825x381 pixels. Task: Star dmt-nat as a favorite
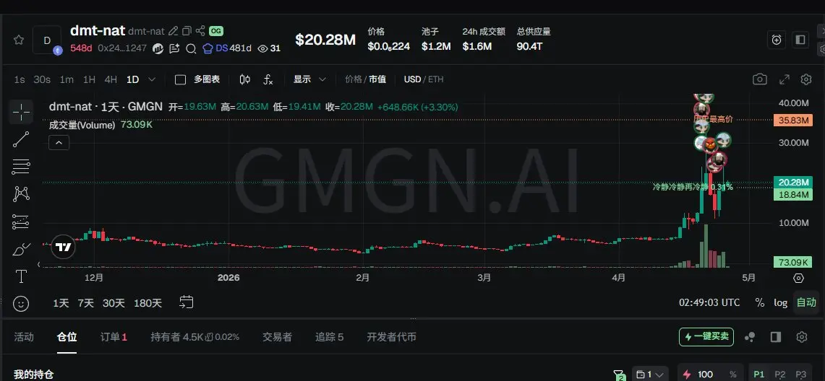tap(18, 40)
